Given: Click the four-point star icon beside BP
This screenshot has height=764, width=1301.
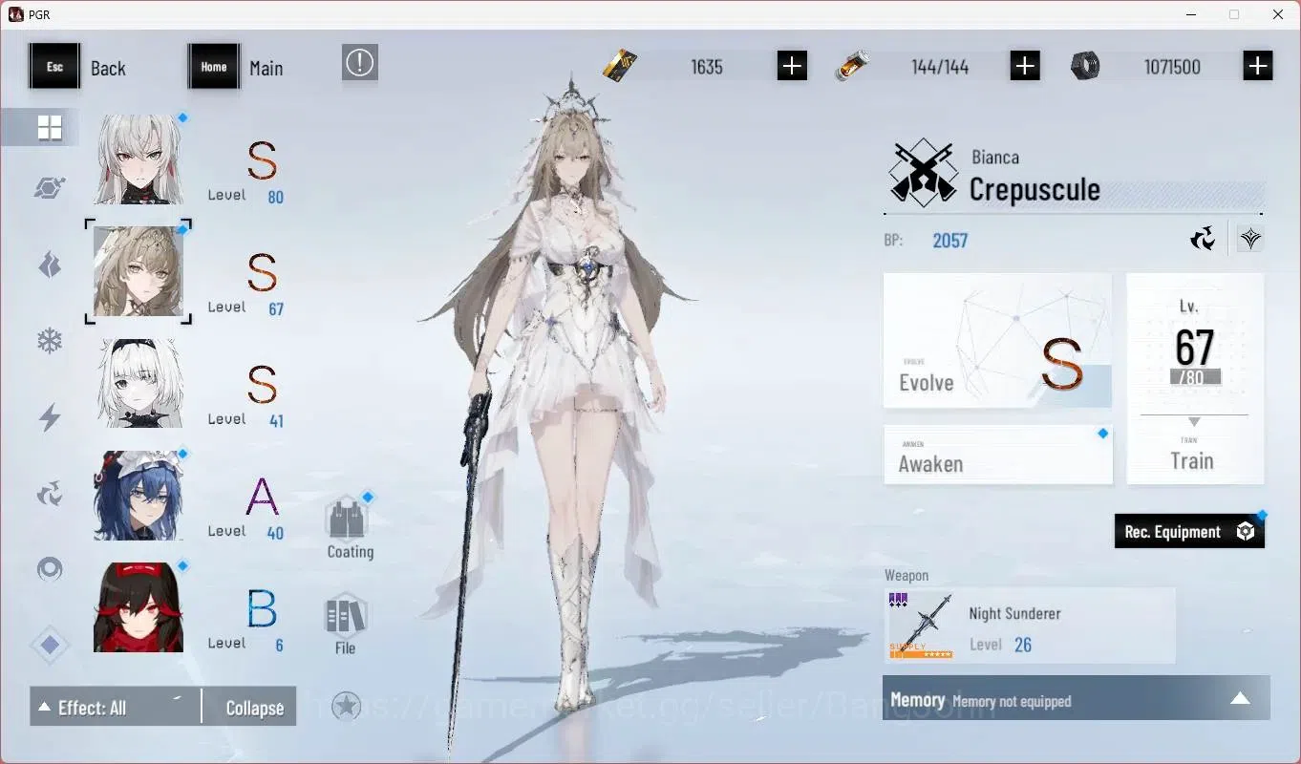Looking at the screenshot, I should (x=1250, y=239).
